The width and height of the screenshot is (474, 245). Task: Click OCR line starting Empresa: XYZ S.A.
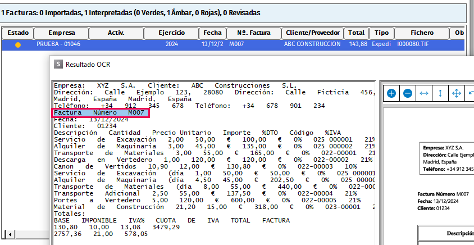pos(175,85)
